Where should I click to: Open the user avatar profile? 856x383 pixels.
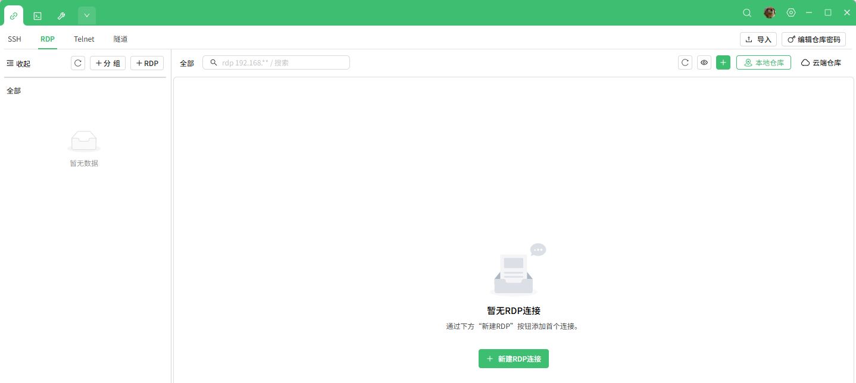pos(770,12)
